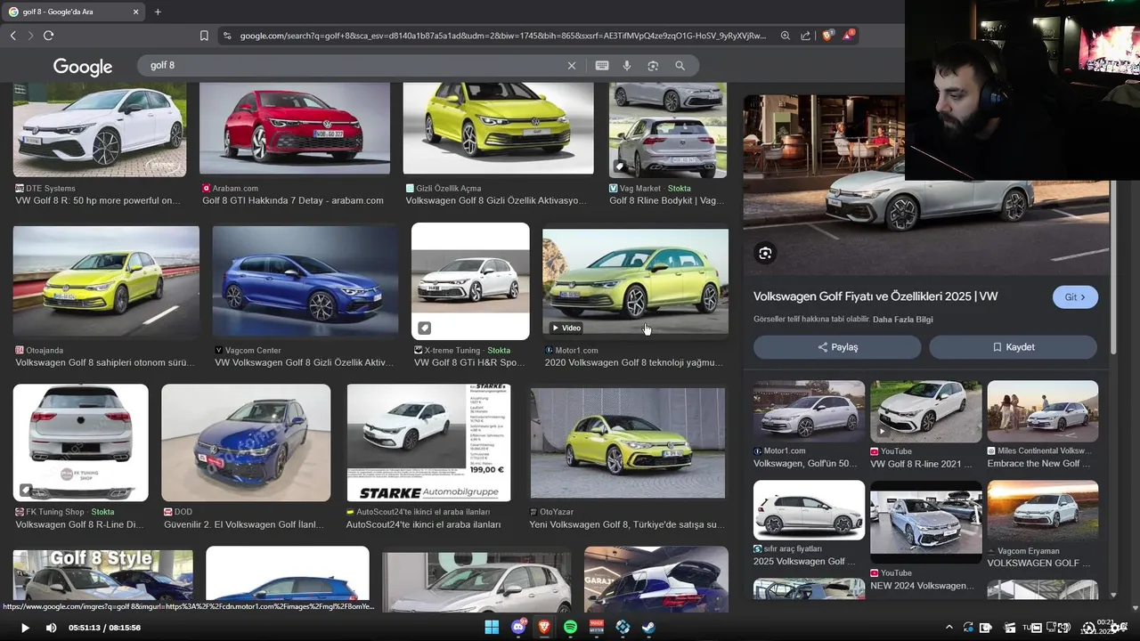Open the AutoScout24 STARKE Automobilgruppe image
Viewport: 1140px width, 641px height.
(428, 442)
